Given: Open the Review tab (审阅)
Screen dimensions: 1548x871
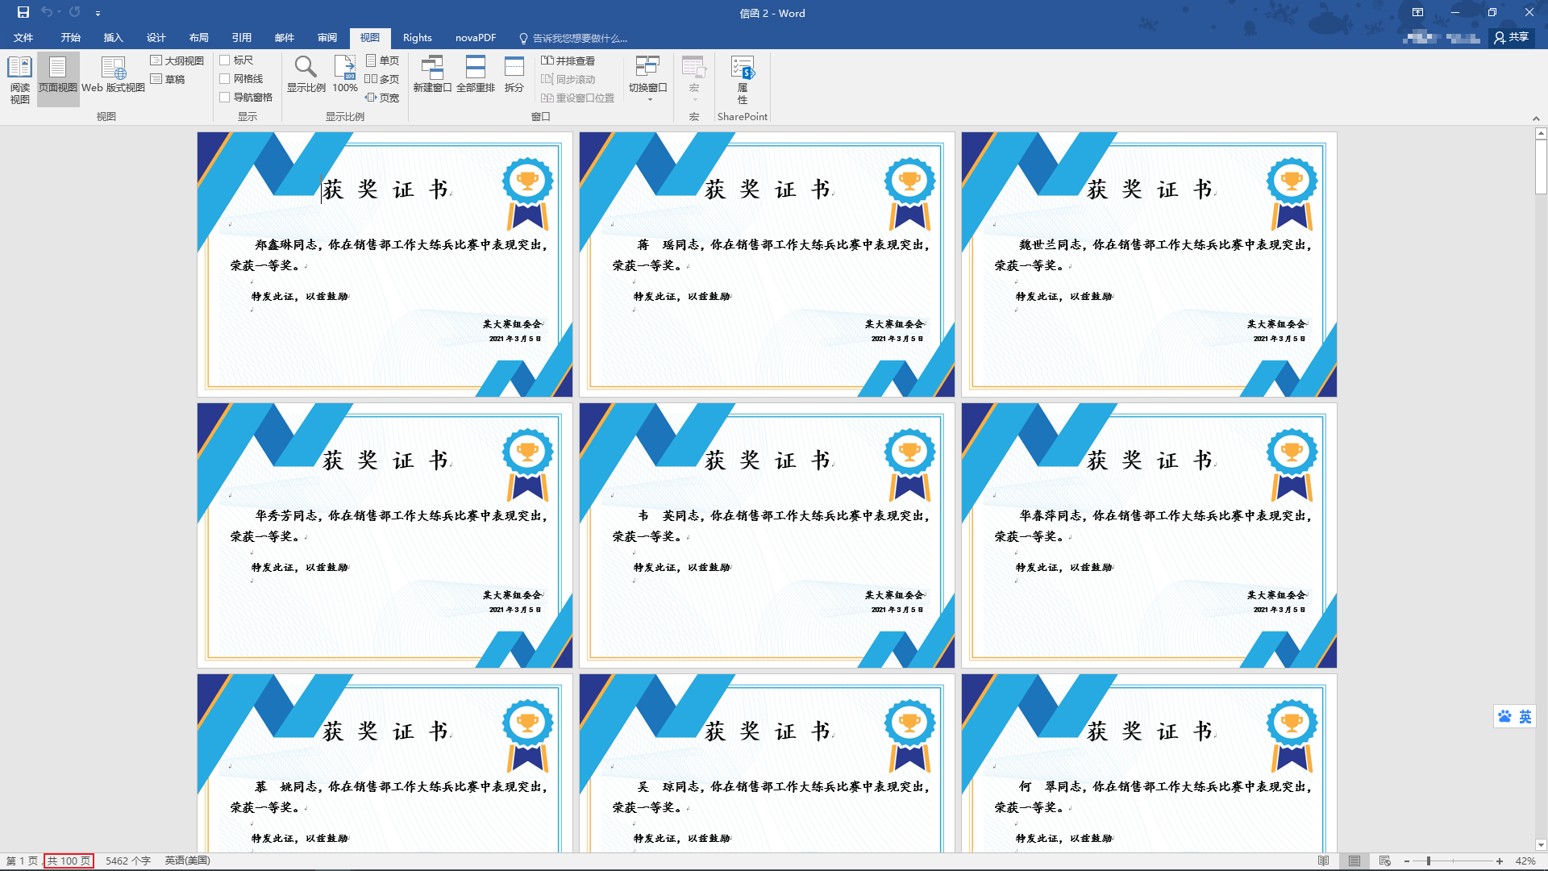Looking at the screenshot, I should [327, 38].
